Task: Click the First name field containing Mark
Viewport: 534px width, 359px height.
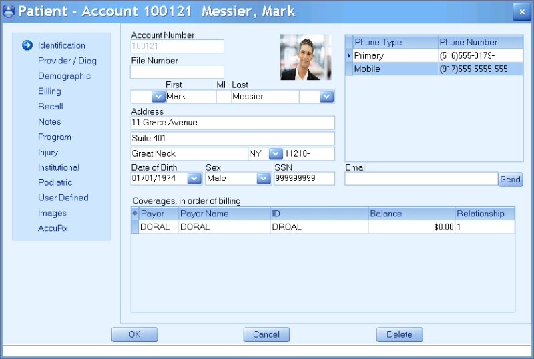Action: (191, 97)
